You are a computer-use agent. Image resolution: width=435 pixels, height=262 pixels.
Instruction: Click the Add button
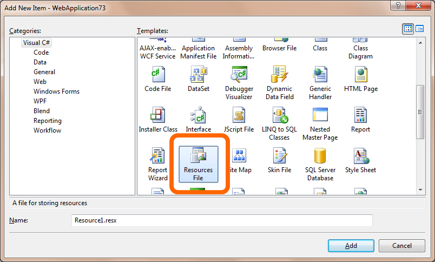coord(351,246)
